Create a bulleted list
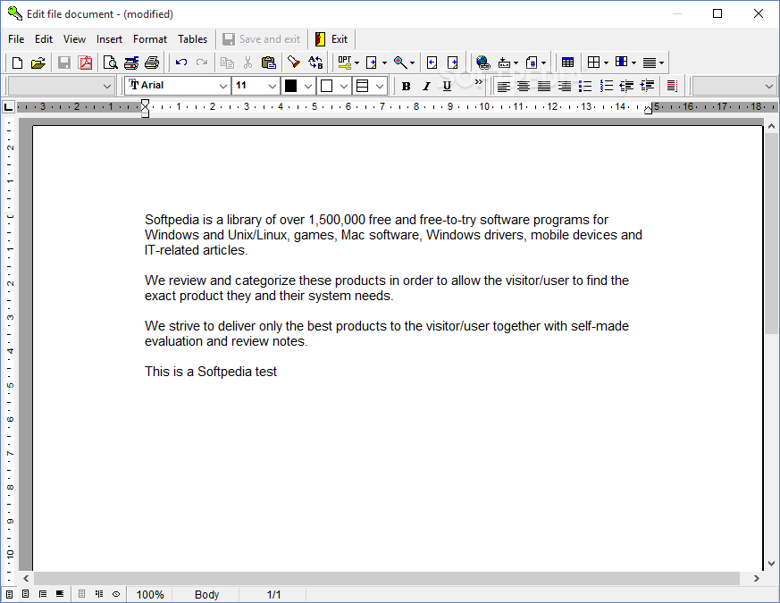780x603 pixels. [x=585, y=86]
